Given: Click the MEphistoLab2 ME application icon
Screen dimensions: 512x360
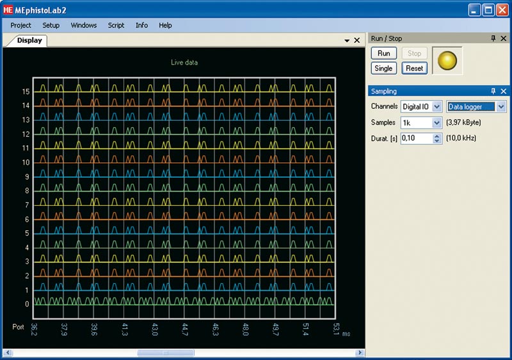Looking at the screenshot, I should (x=8, y=10).
